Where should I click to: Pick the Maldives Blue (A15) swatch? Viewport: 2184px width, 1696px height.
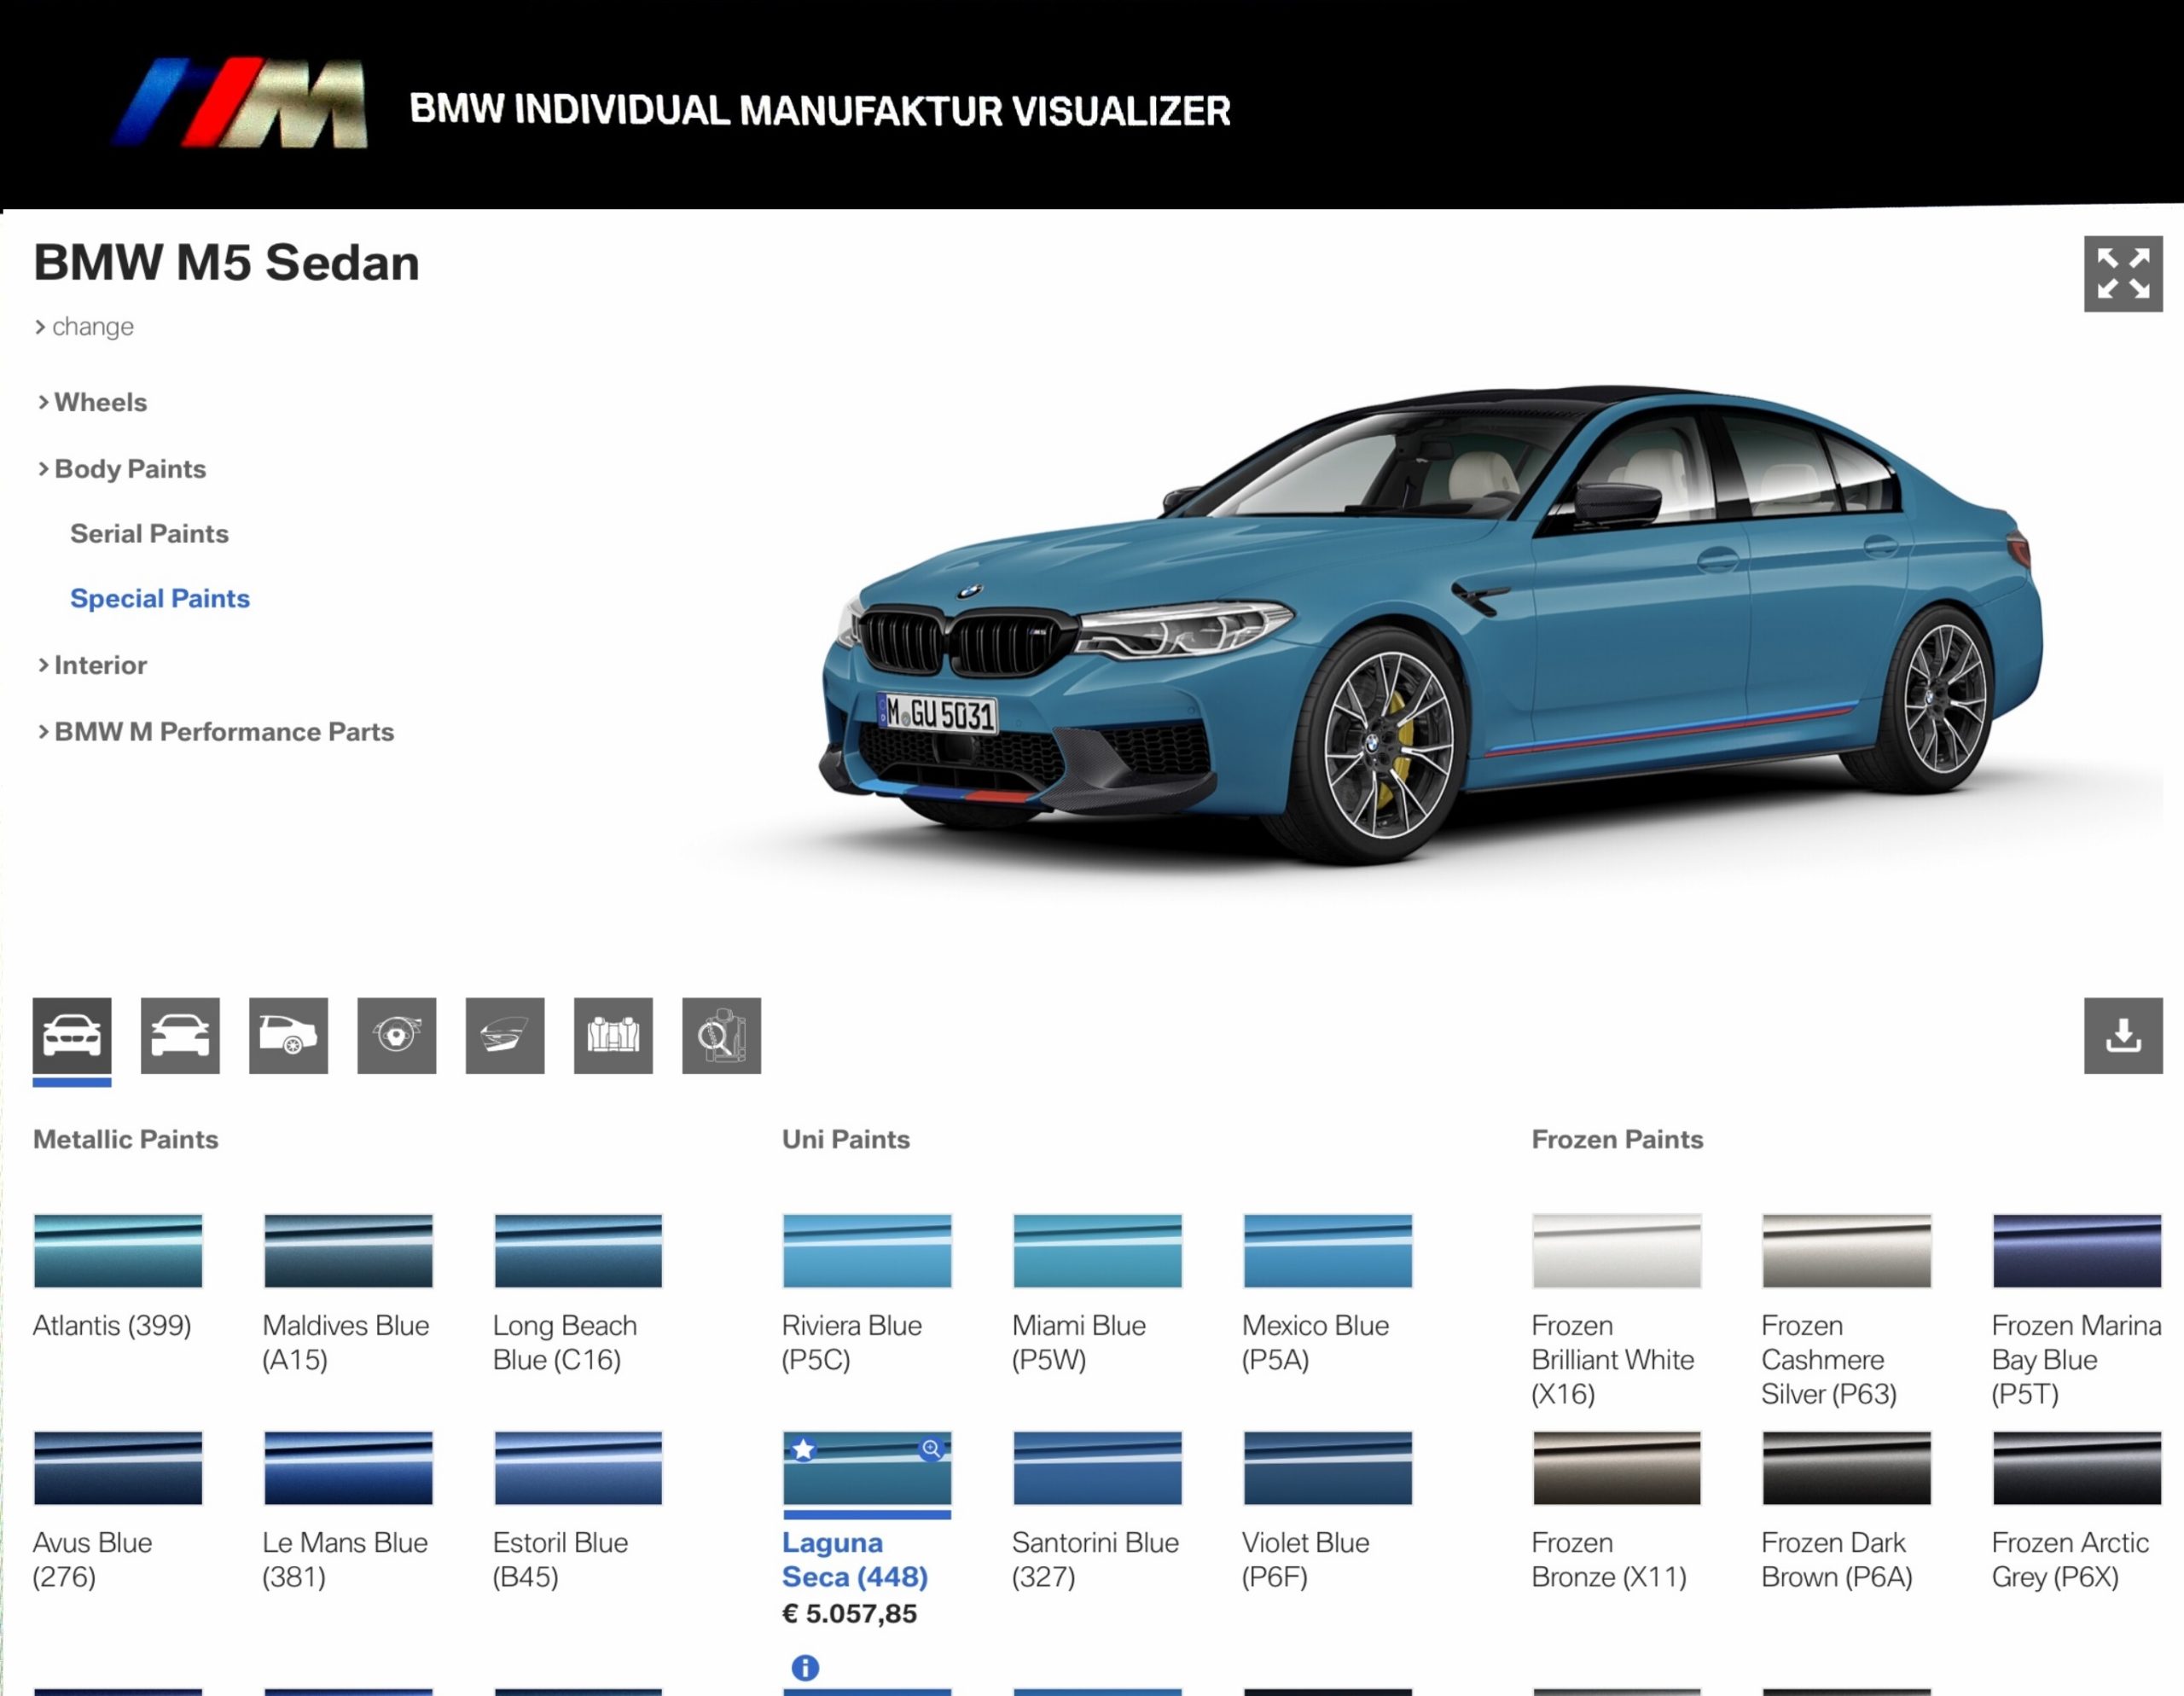pos(348,1251)
